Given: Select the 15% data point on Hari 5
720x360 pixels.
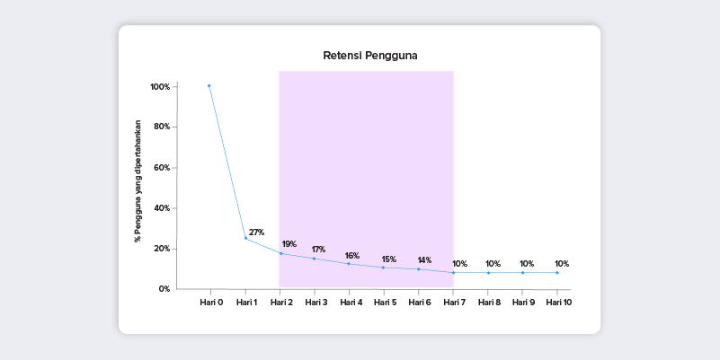Looking at the screenshot, I should 383,268.
